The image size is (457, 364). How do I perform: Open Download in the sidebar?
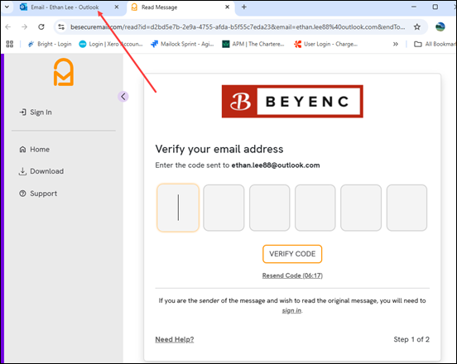41,171
